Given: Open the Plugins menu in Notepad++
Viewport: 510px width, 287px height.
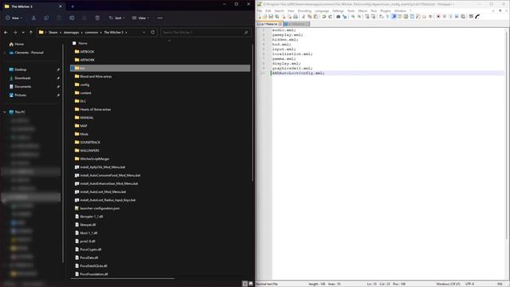Looking at the screenshot, I should tap(386, 10).
